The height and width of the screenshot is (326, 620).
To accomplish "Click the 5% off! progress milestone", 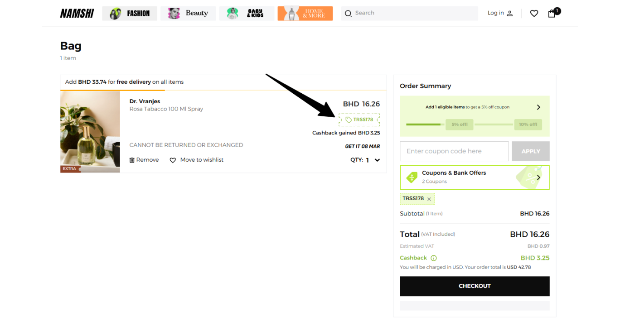I will coord(460,124).
